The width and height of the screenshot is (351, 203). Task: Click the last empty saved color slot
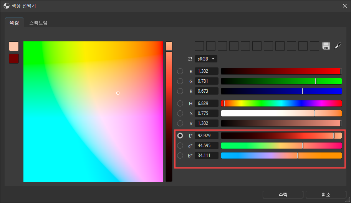click(314, 46)
